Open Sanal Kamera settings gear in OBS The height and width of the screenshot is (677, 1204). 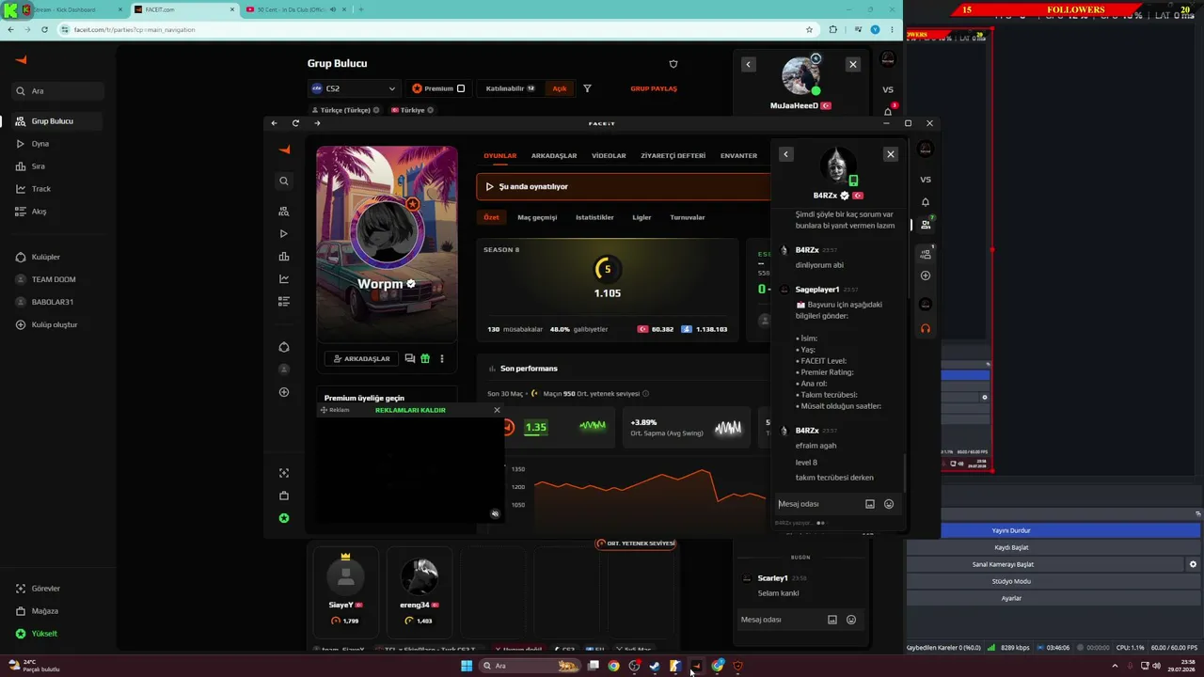(x=1193, y=564)
